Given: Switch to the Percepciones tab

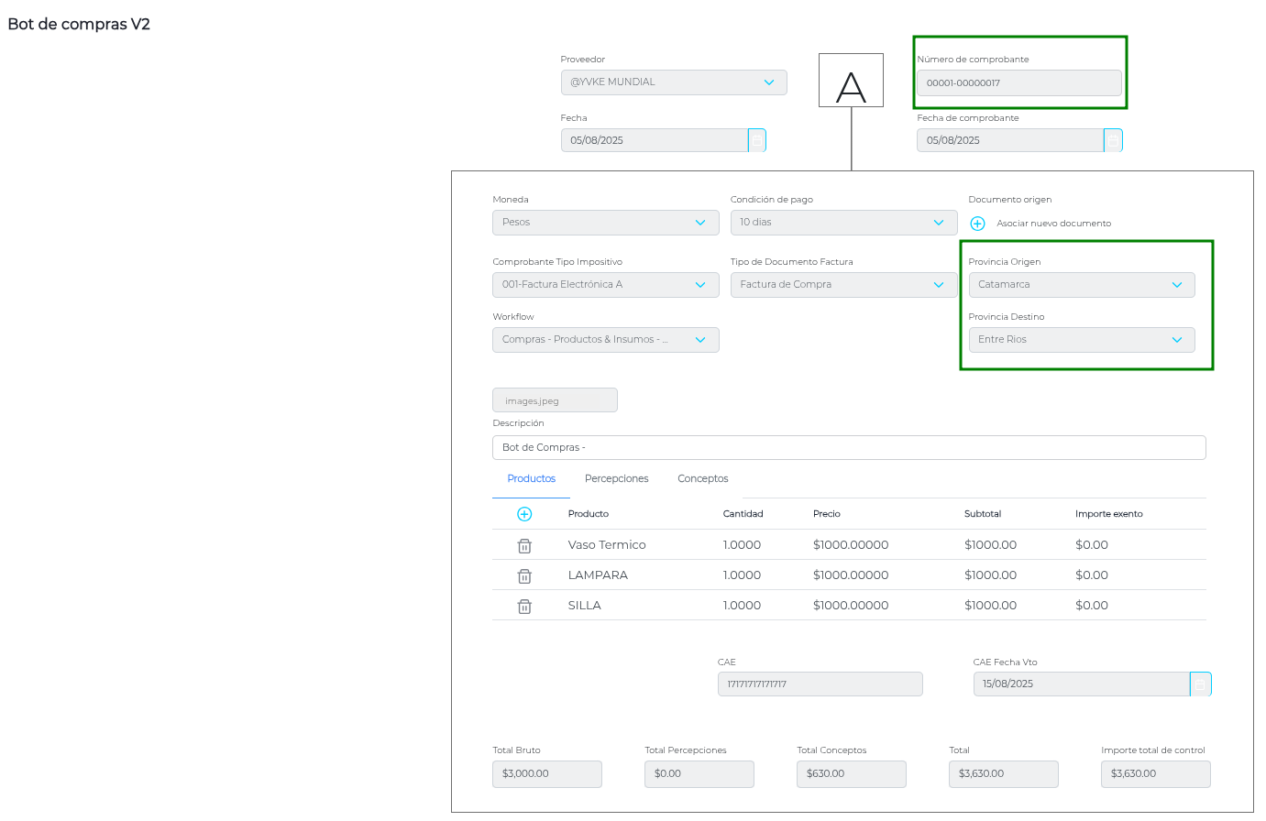Looking at the screenshot, I should 616,479.
